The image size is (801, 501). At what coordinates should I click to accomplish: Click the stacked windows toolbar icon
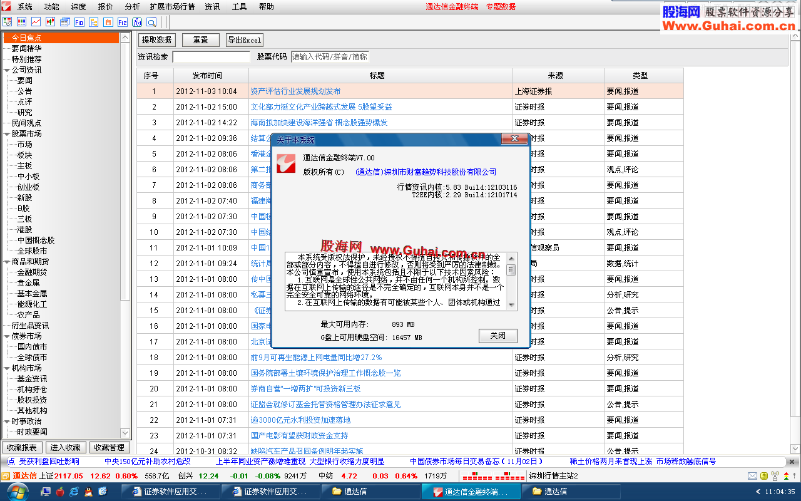tap(65, 22)
